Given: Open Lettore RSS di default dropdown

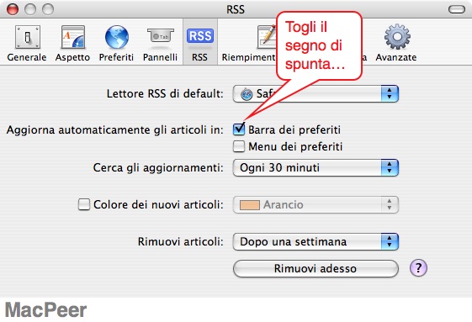Looking at the screenshot, I should click(316, 93).
